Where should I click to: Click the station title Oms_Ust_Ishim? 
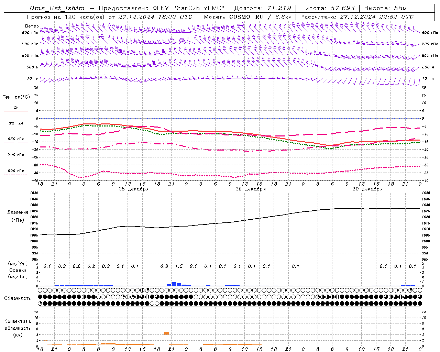57,8
